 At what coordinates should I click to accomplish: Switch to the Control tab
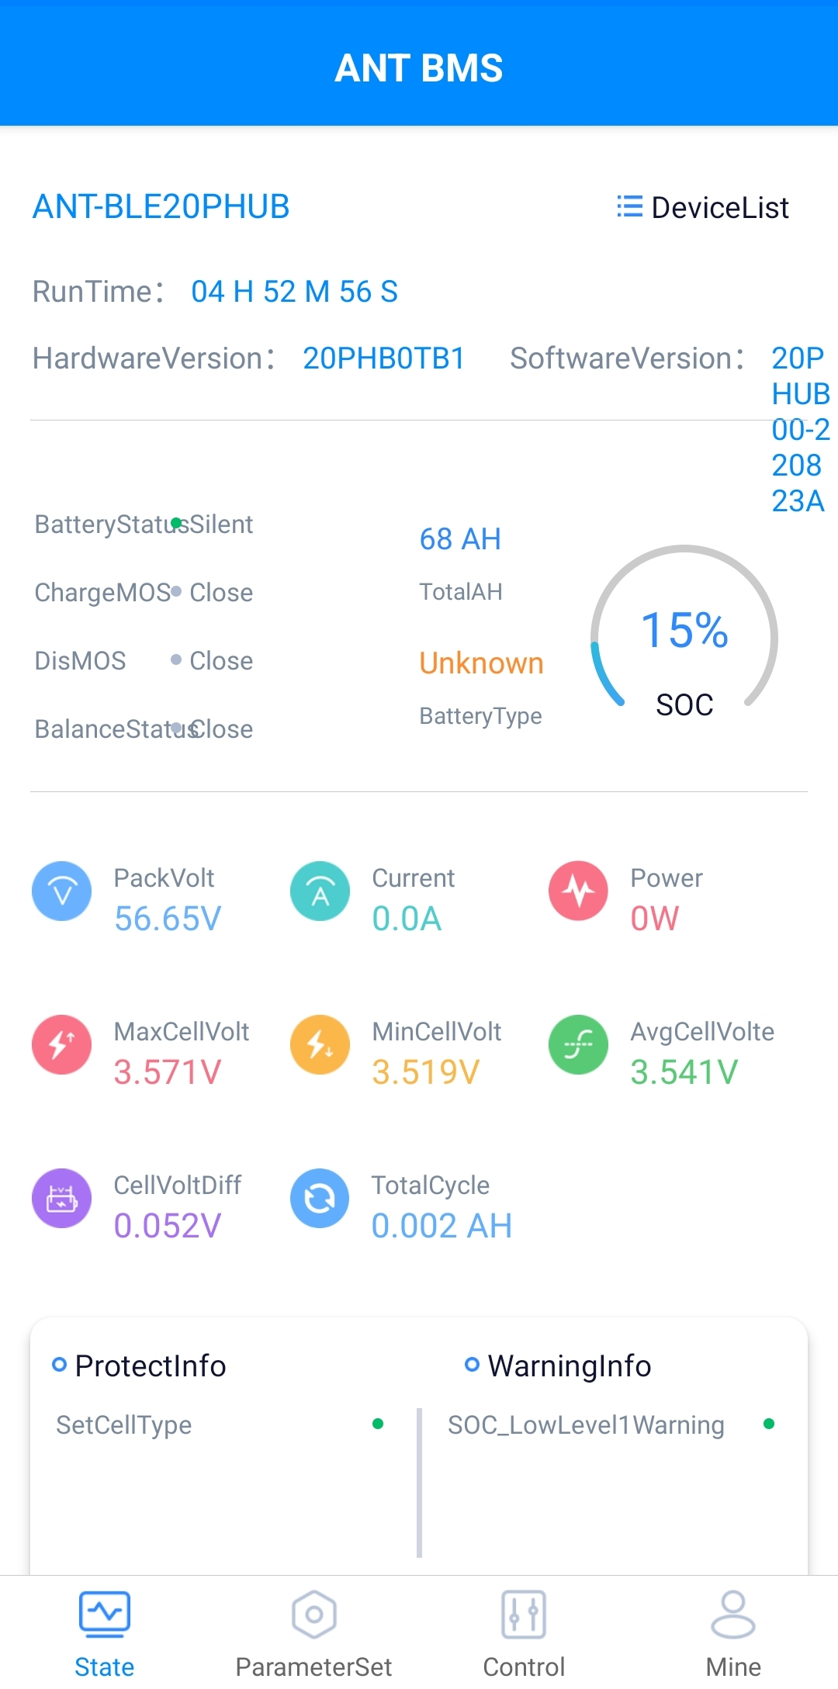[x=524, y=1632]
